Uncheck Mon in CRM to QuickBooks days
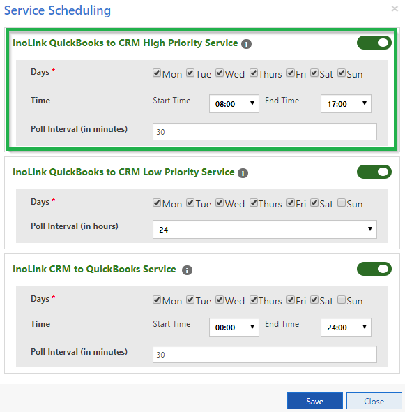 (x=157, y=300)
